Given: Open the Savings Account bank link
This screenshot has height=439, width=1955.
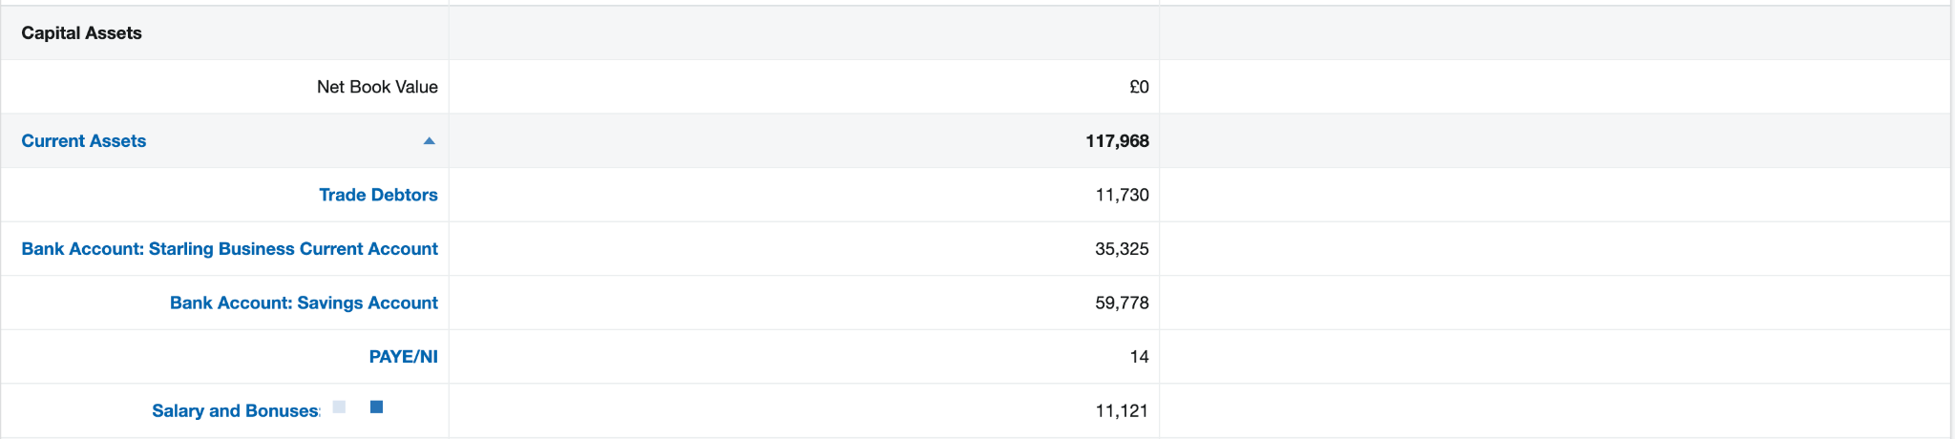Looking at the screenshot, I should coord(304,303).
